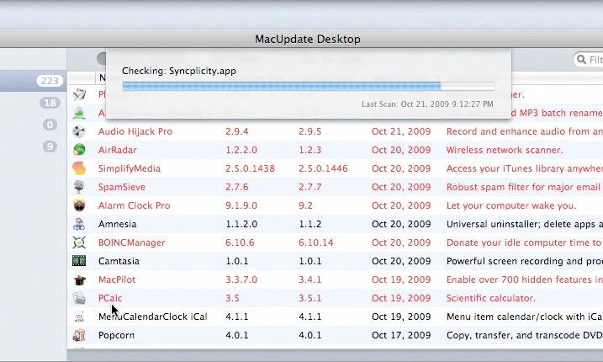Image resolution: width=603 pixels, height=362 pixels.
Task: Click the AirRadar green globe icon
Action: pos(79,150)
